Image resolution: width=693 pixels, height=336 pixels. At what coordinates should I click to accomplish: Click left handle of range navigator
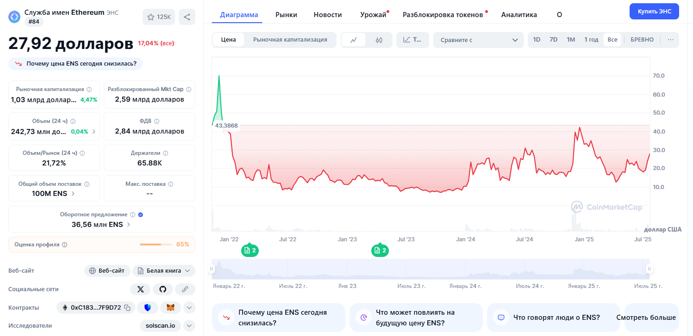tap(212, 269)
